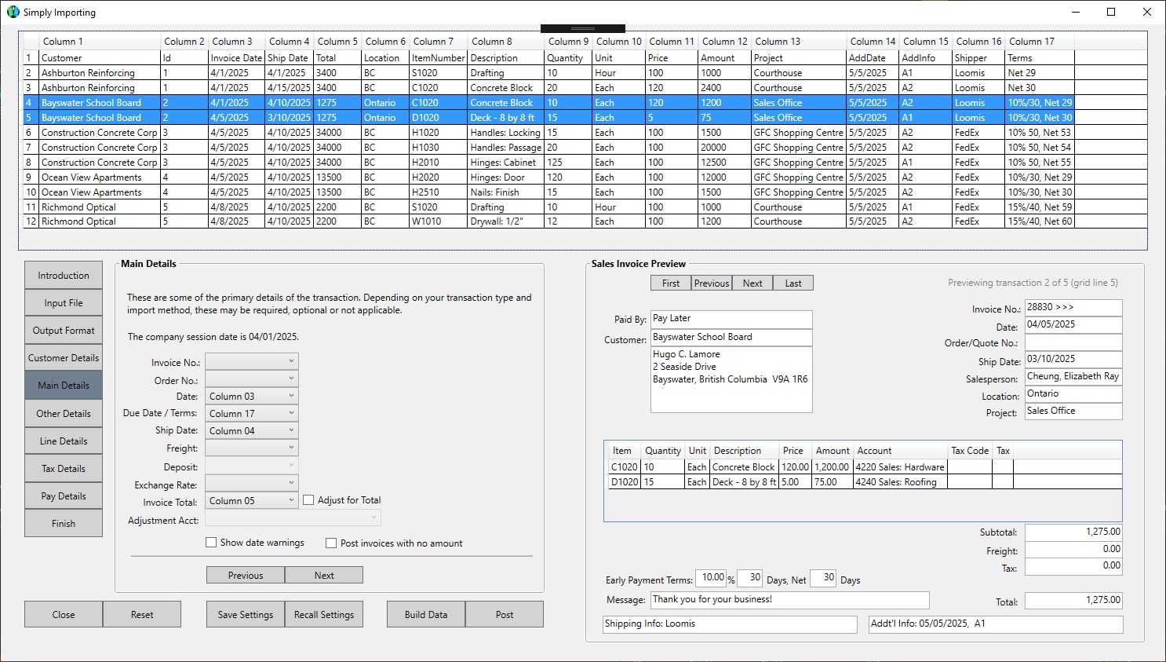Open the Due Date / Terms dropdown

click(252, 414)
